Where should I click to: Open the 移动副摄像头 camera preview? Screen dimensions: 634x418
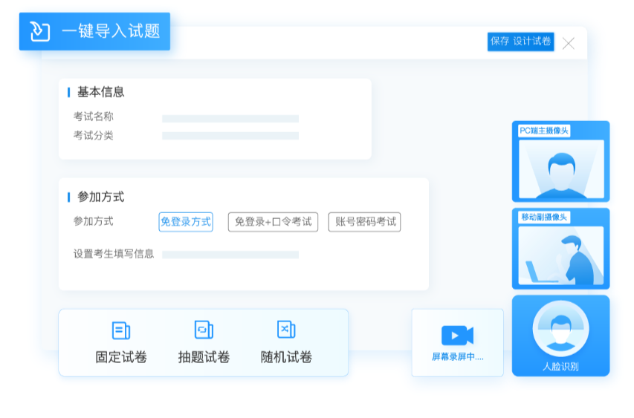pyautogui.click(x=560, y=255)
